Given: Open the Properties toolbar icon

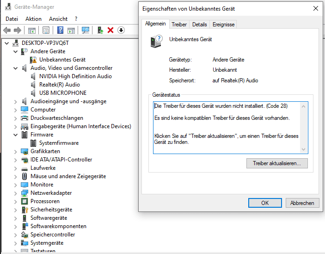Looking at the screenshot, I should 46,30.
